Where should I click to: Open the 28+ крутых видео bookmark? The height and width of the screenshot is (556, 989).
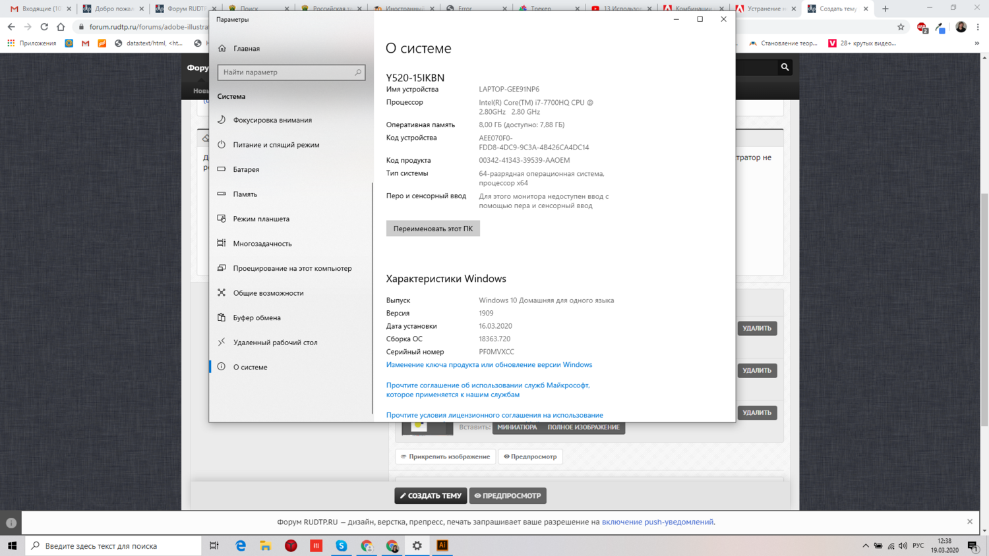[862, 43]
